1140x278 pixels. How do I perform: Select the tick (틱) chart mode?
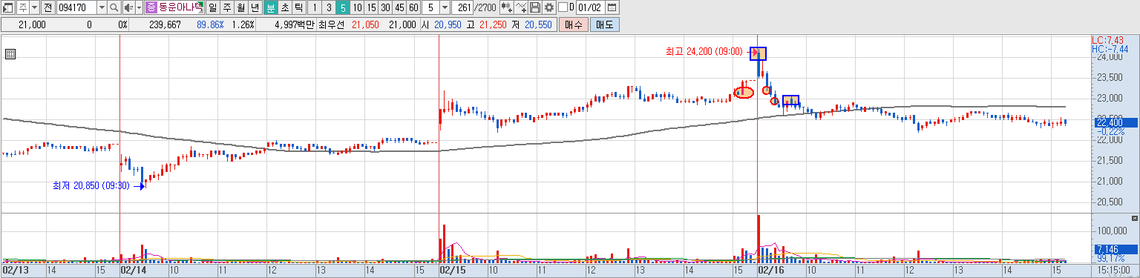click(x=298, y=7)
